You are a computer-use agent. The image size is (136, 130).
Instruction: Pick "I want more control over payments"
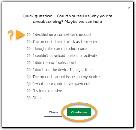pyautogui.click(x=29, y=84)
